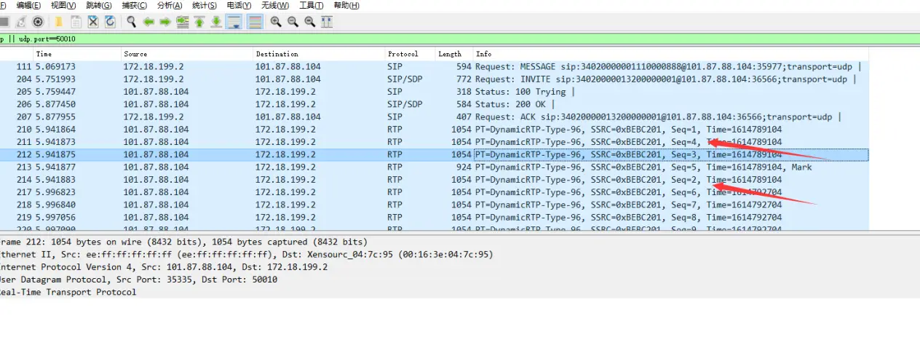Go back to previous packet arrow
920x356 pixels.
coord(148,22)
